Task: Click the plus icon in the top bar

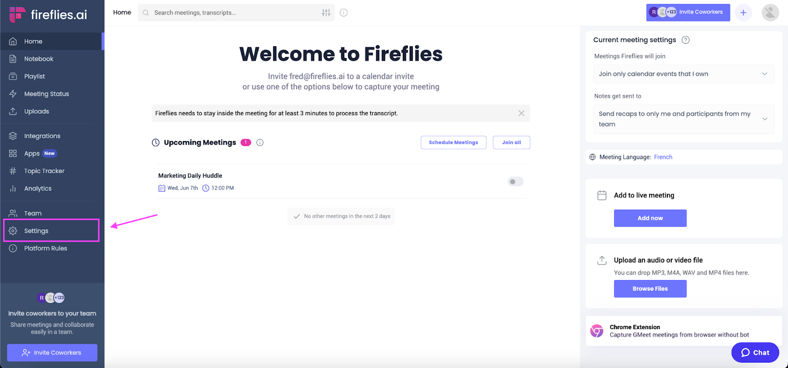Action: click(744, 12)
